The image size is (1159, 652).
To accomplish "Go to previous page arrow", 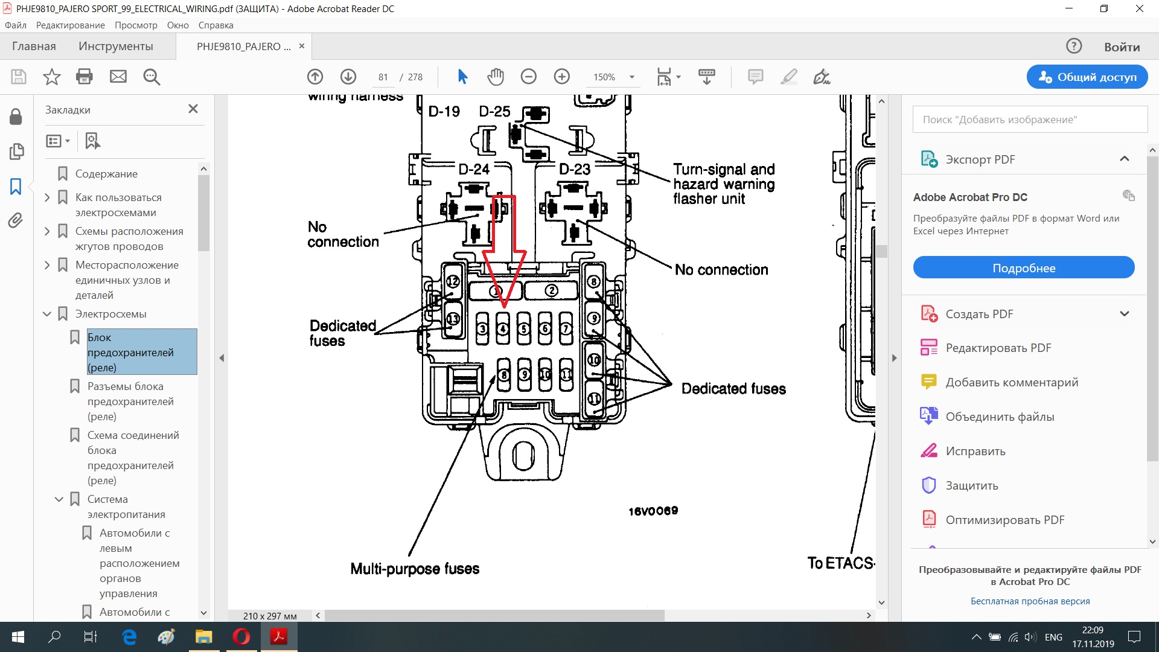I will [315, 77].
